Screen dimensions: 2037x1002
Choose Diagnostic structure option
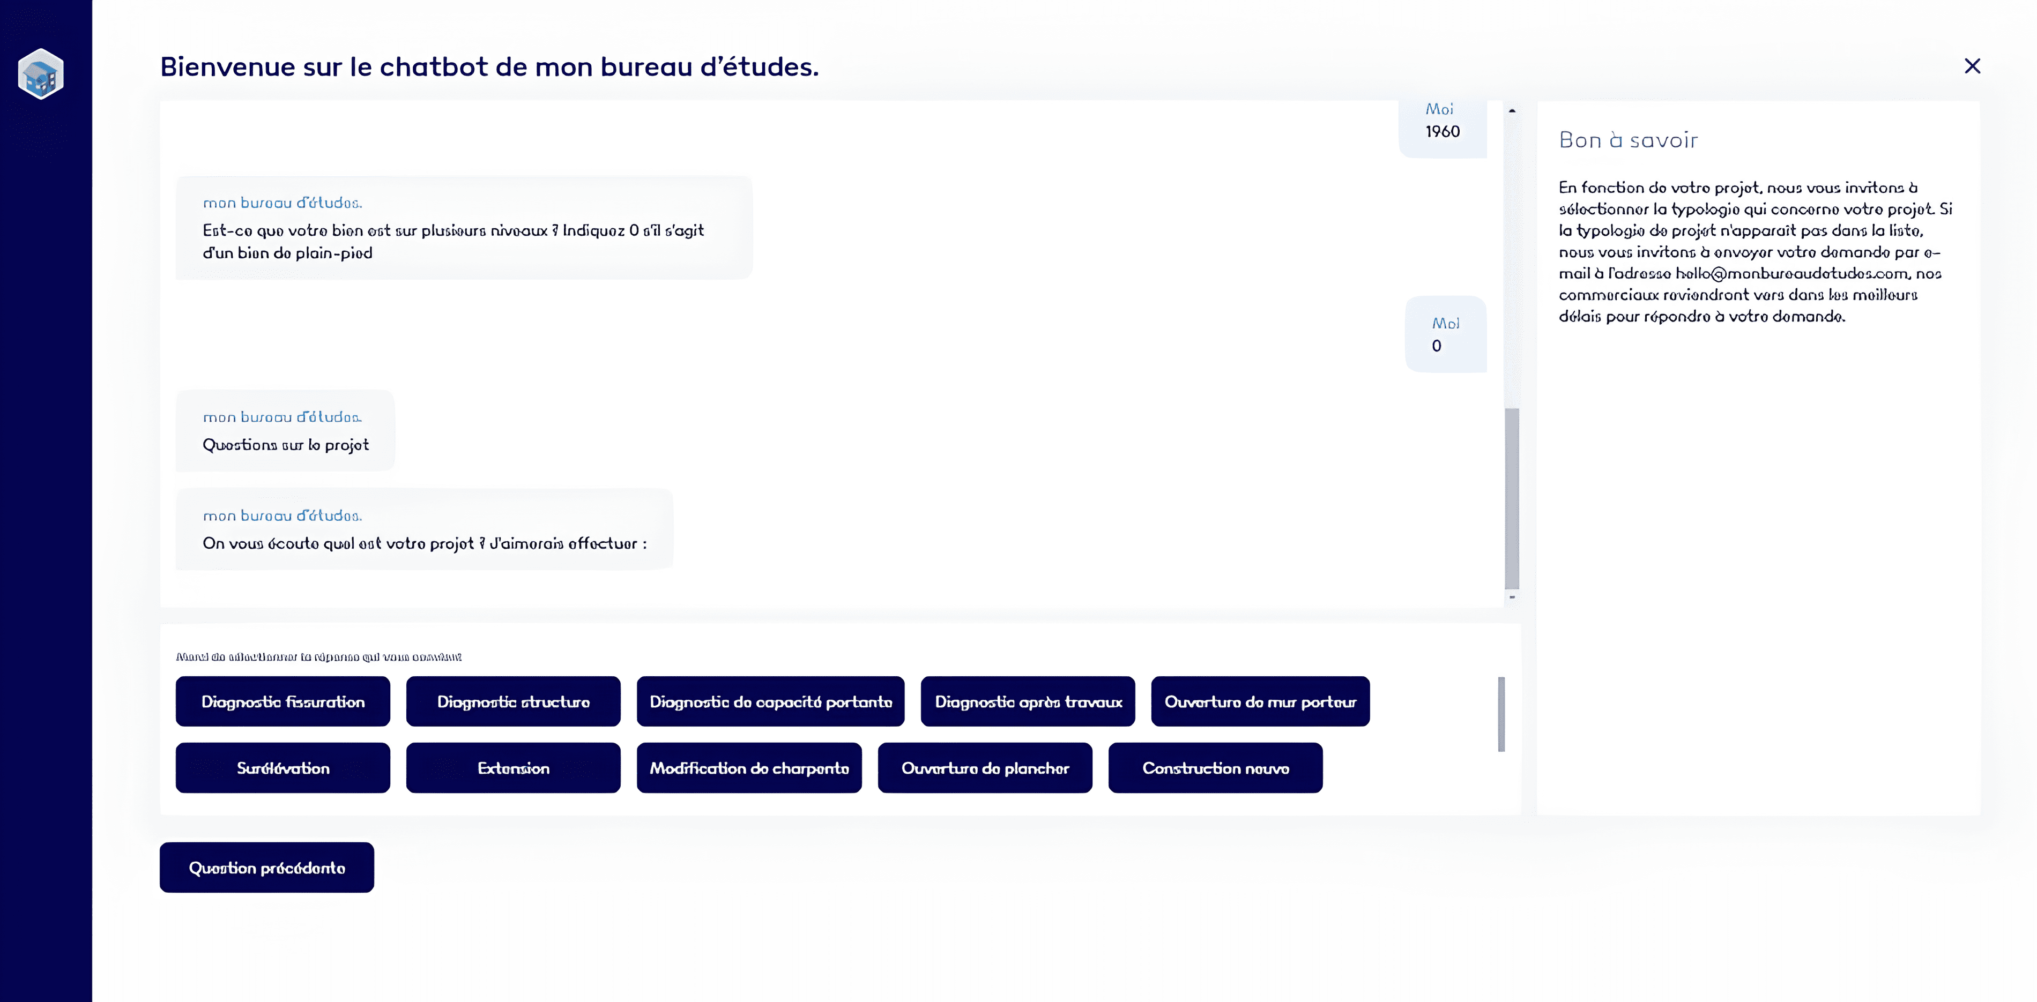513,702
